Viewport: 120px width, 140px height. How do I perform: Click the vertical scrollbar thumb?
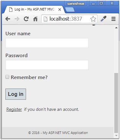(116, 103)
